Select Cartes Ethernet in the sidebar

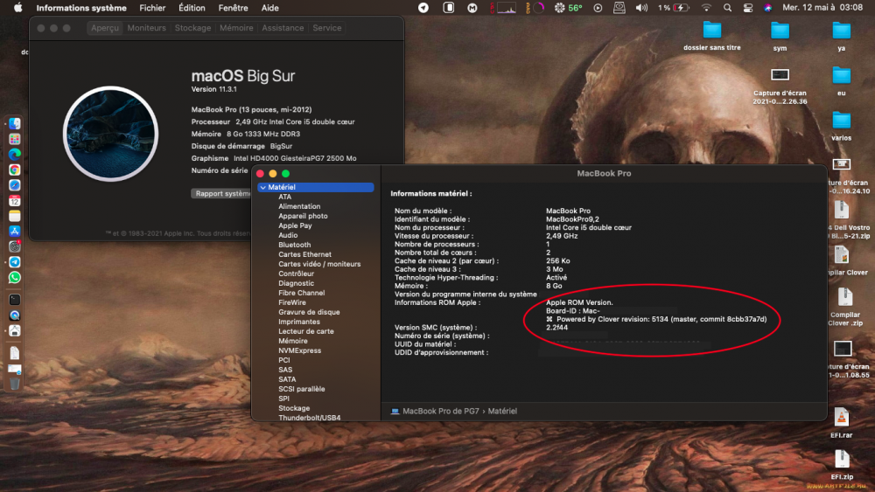pyautogui.click(x=304, y=254)
